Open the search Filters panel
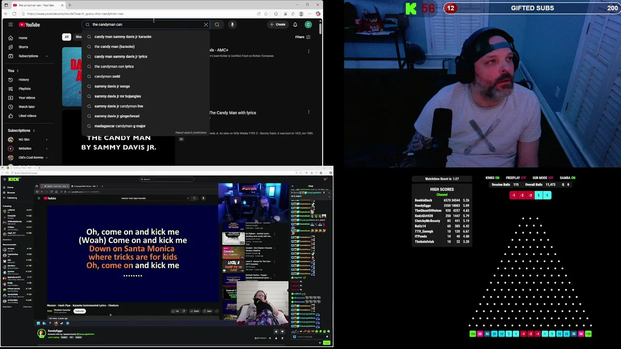This screenshot has height=349, width=621. click(x=302, y=37)
